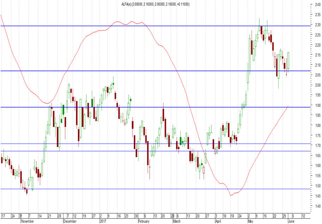322x224 pixels.
Task: Click the April month label
Action: pos(218,221)
